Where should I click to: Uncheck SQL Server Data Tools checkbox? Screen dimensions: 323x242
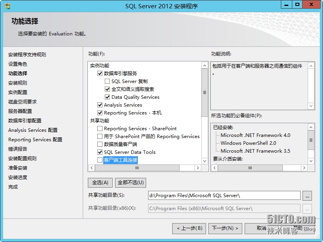point(100,152)
